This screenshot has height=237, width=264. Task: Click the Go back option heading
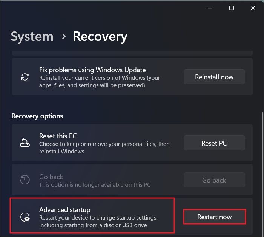(51, 177)
